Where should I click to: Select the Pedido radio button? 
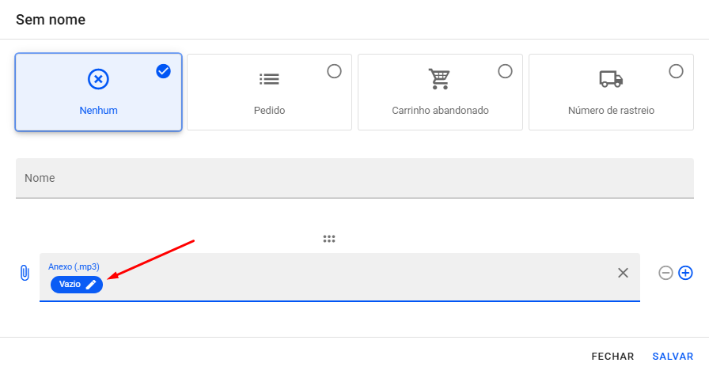click(334, 71)
